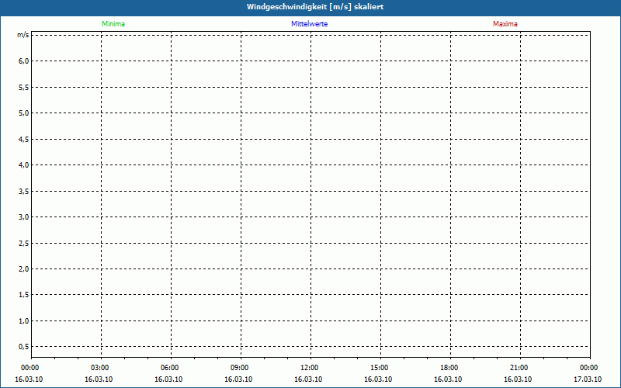This screenshot has height=388, width=621.
Task: Select the Mittelwerte legend label
Action: click(x=310, y=24)
